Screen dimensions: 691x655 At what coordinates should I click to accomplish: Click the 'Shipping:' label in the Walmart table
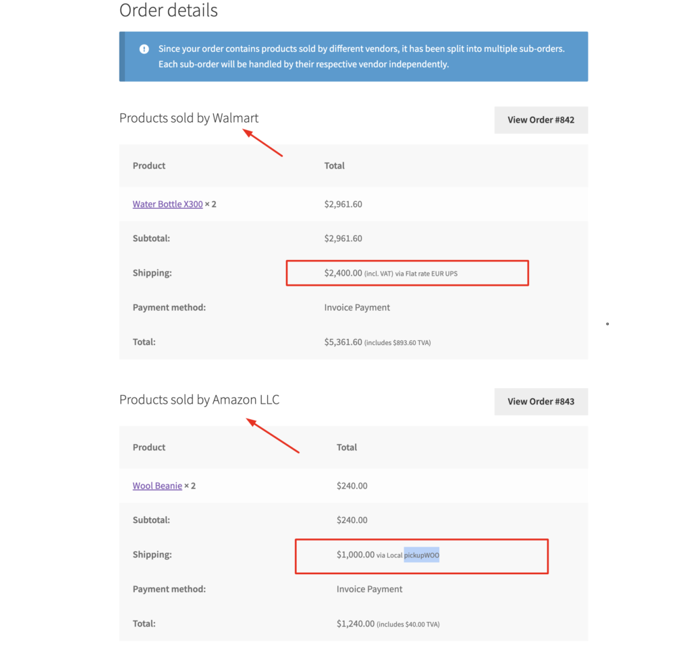(152, 273)
